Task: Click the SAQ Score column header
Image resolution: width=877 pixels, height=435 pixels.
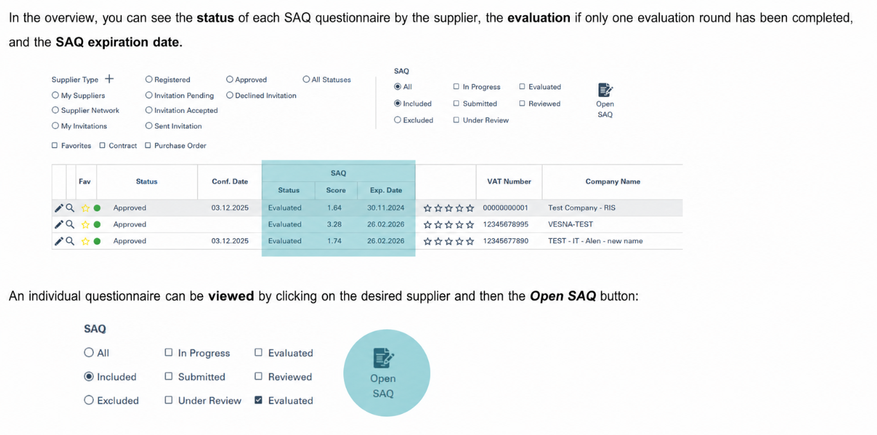Action: (x=336, y=190)
